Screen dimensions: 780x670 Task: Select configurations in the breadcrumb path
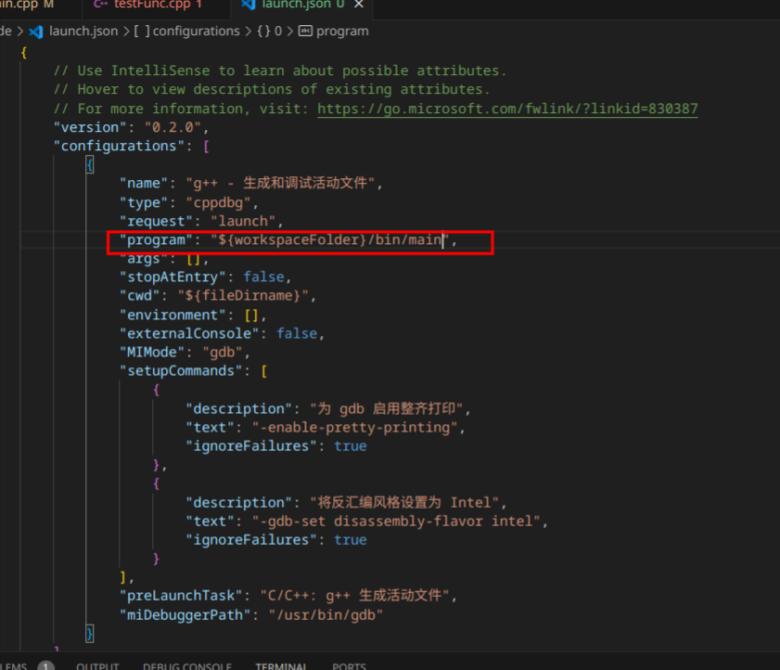(x=196, y=32)
